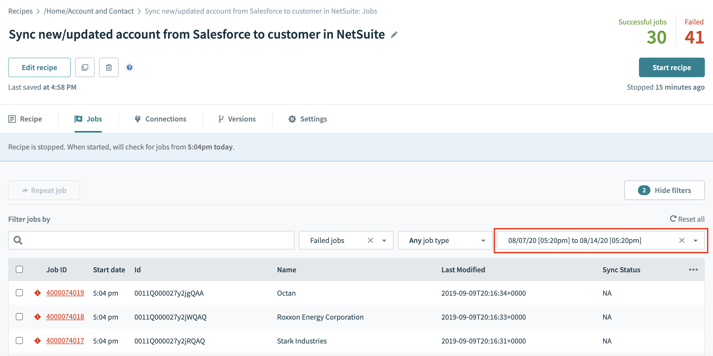Screen dimensions: 713x356
Task: Click the Start recipe button
Action: coord(671,67)
